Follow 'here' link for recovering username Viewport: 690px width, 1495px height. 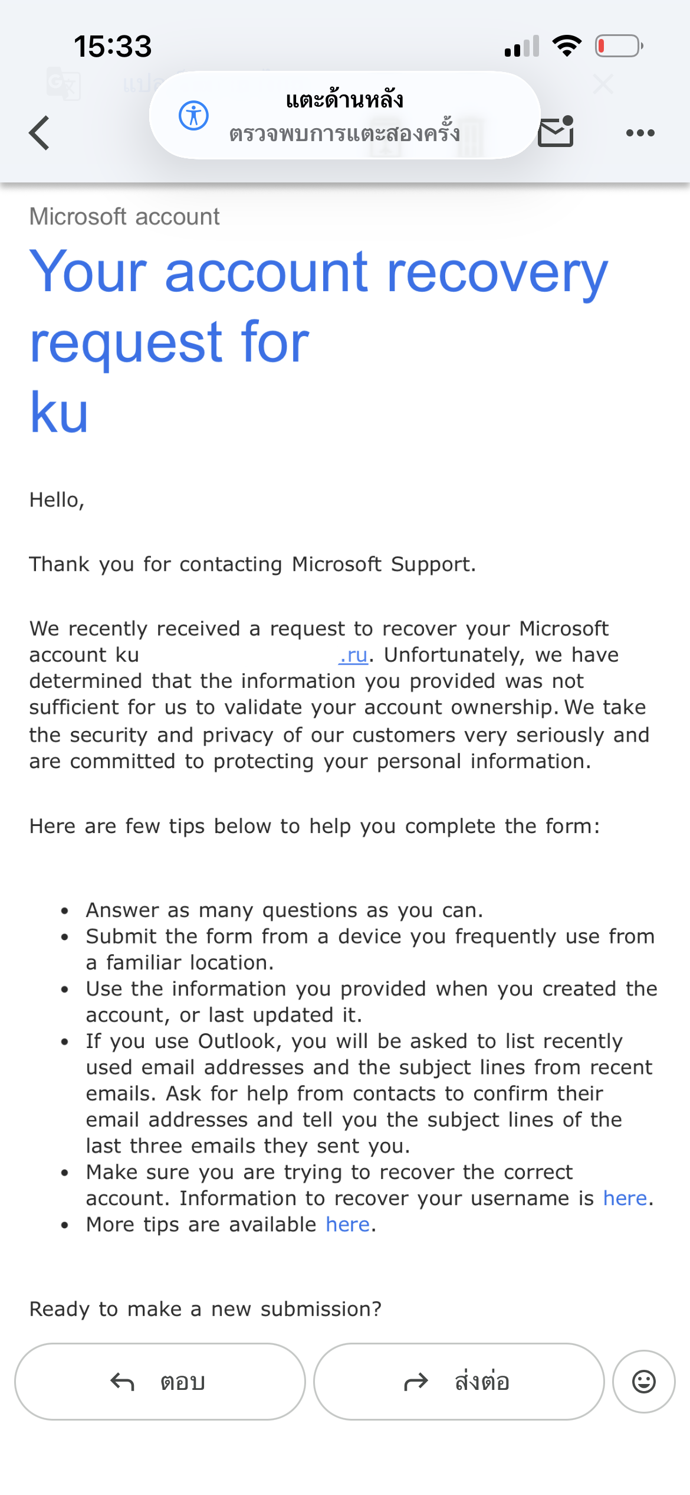pos(625,1198)
